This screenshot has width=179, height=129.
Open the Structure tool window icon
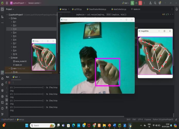pos(2,17)
